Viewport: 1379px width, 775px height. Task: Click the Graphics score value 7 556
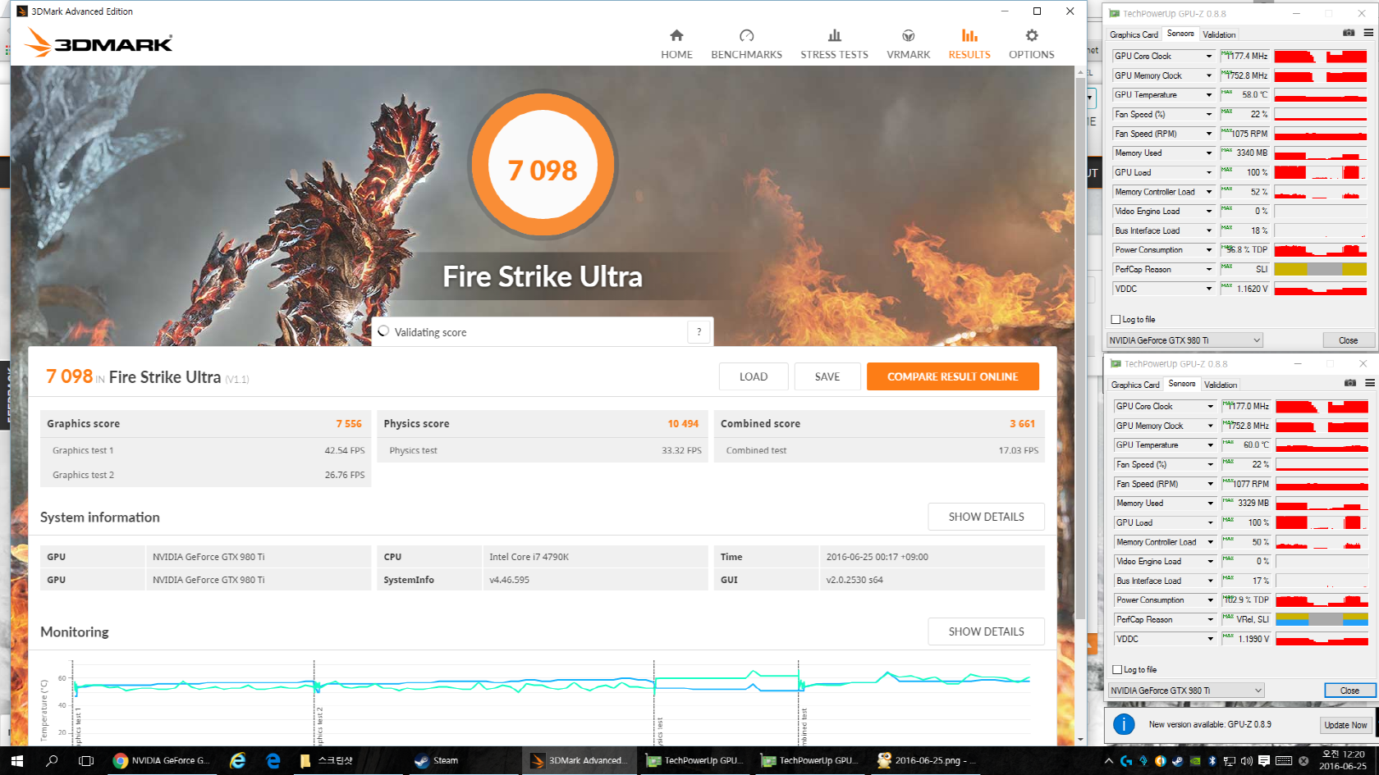349,424
